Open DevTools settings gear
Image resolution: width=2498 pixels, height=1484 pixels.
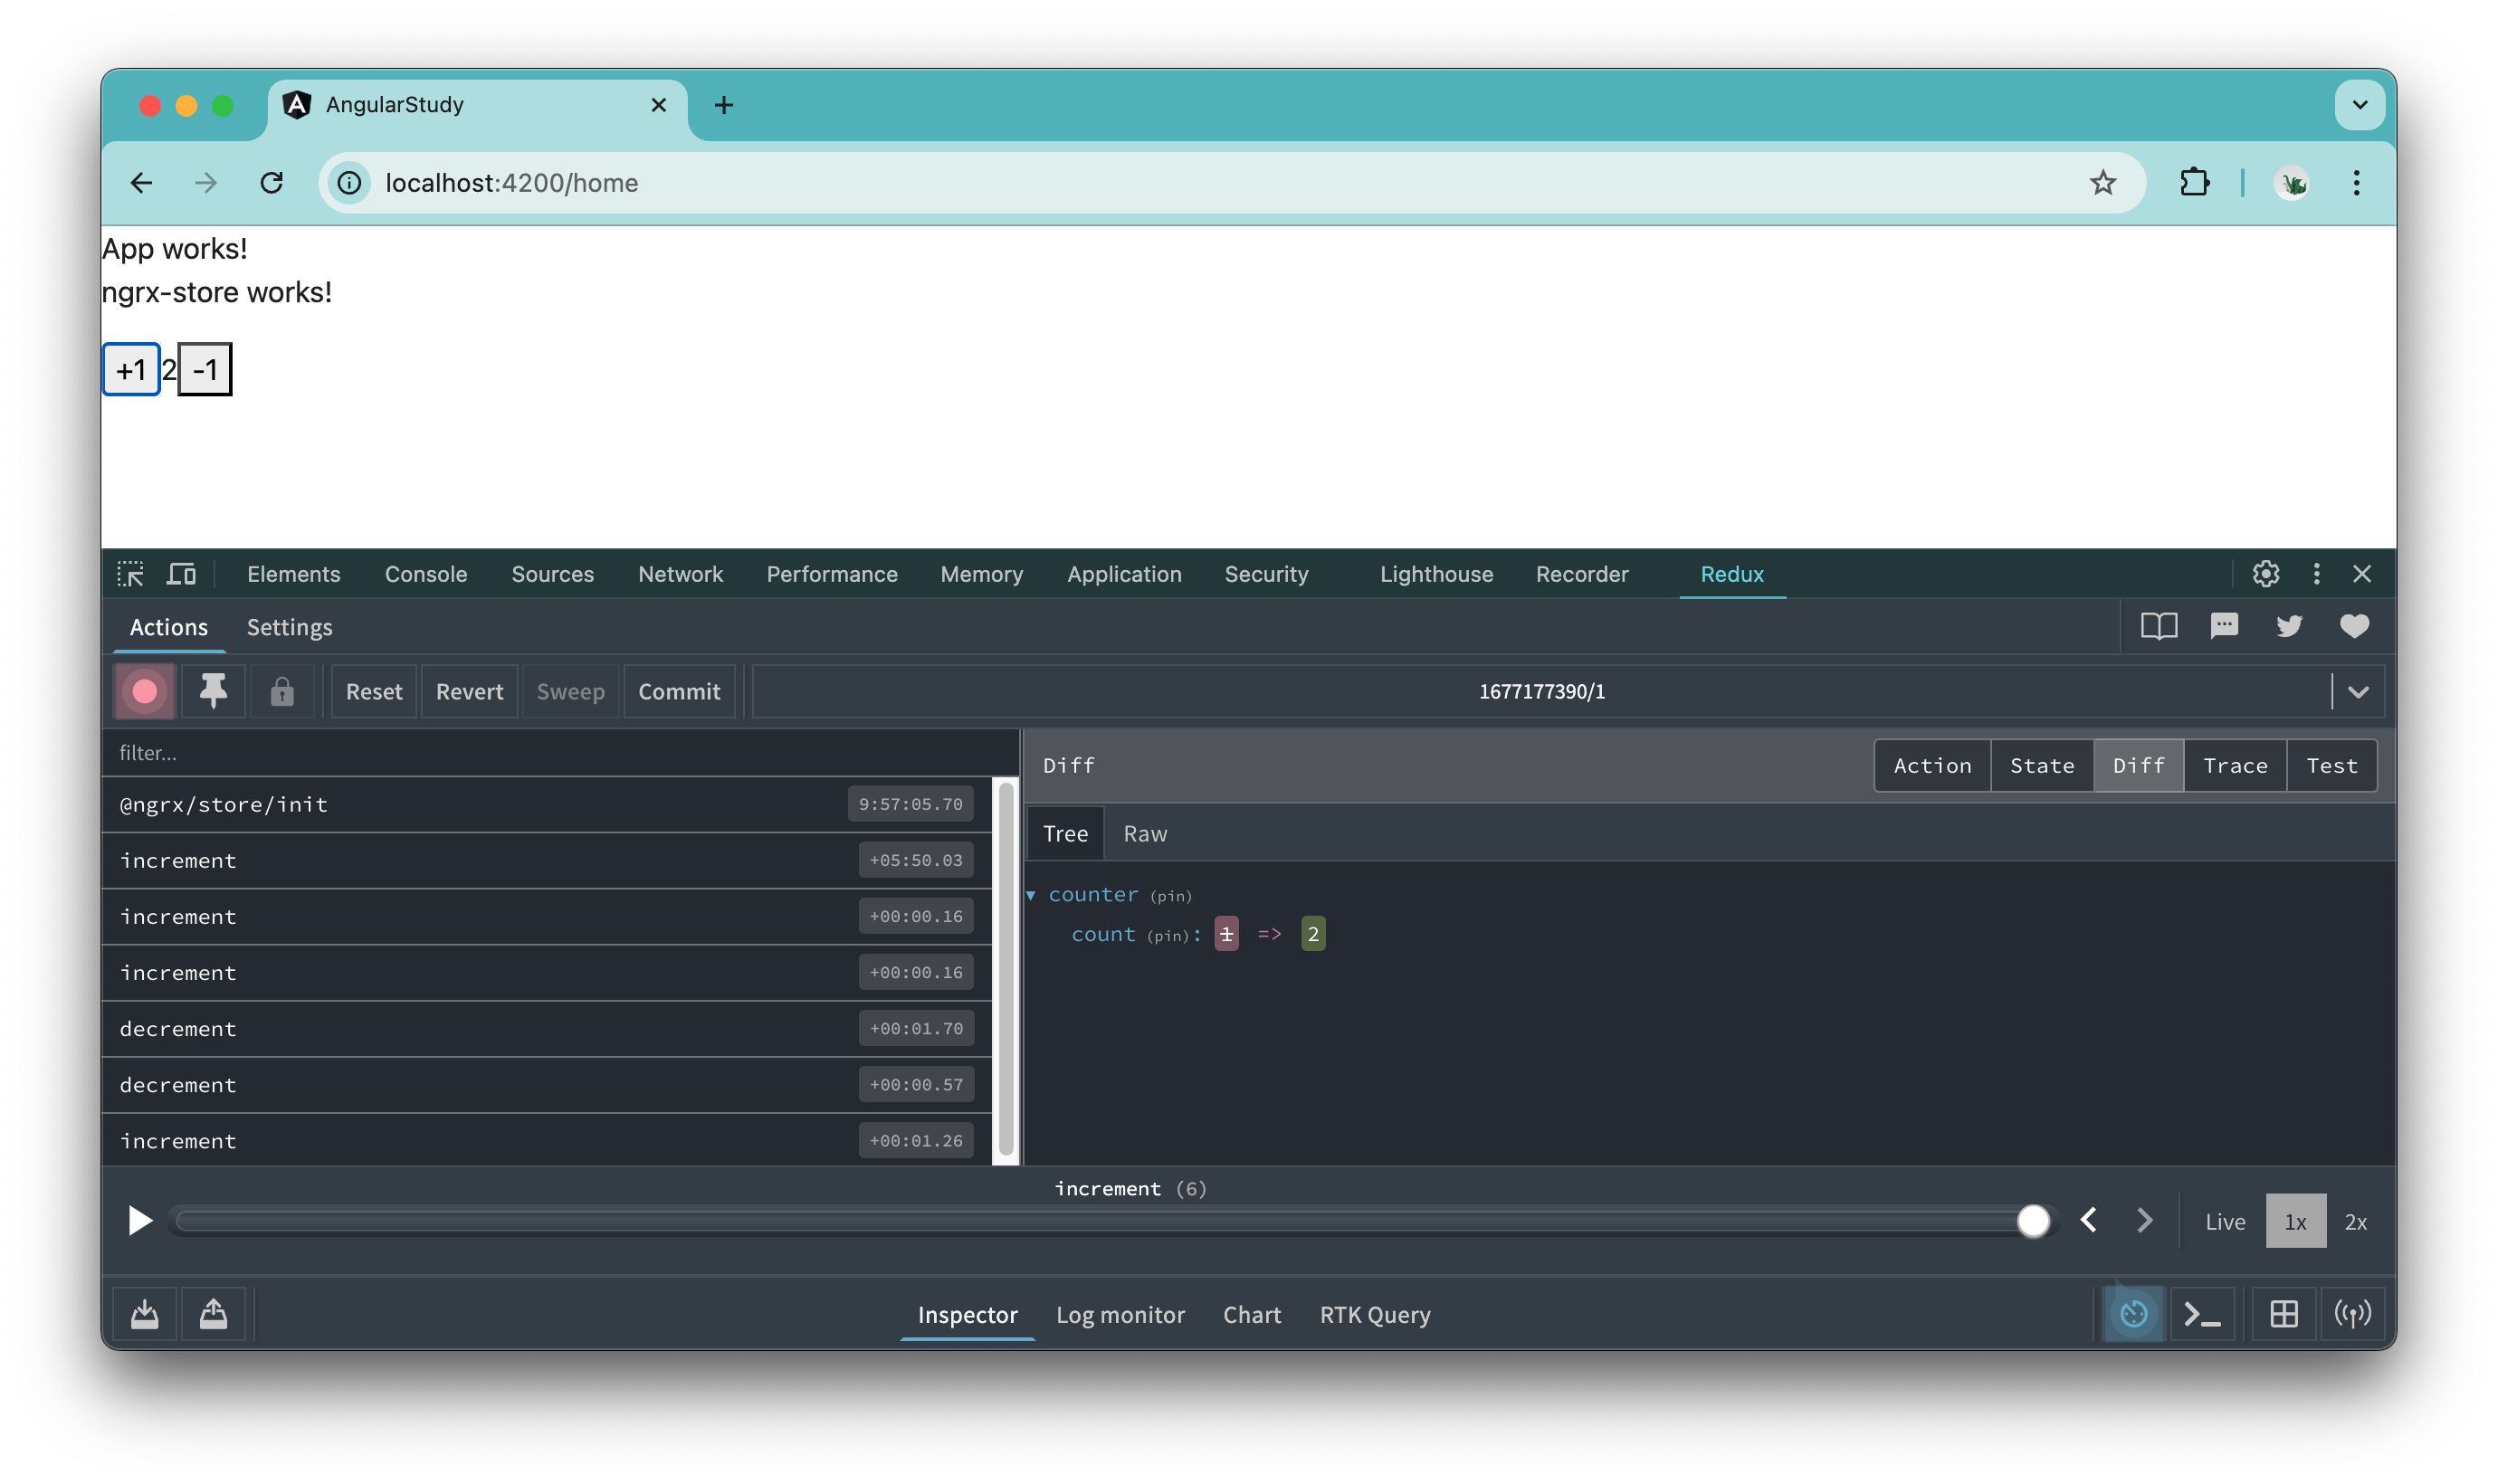(2265, 573)
